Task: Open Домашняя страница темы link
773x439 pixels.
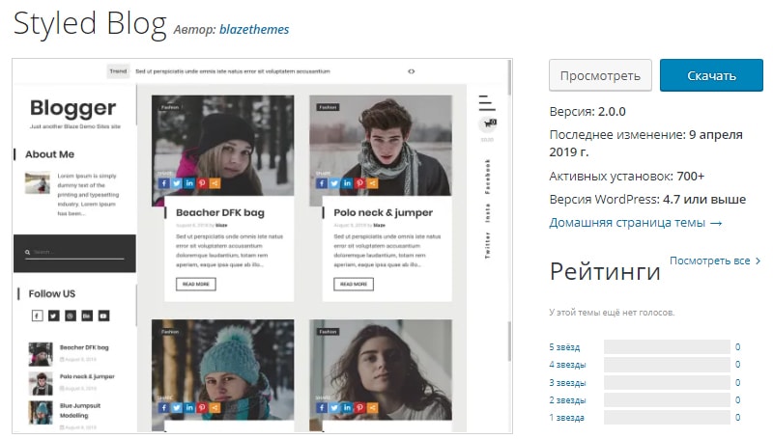Action: (x=636, y=223)
